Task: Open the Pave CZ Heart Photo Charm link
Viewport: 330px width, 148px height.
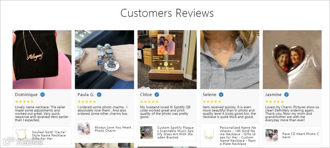Action: pyautogui.click(x=301, y=135)
